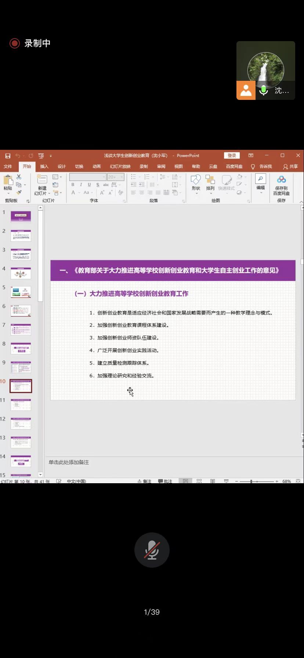304x658 pixels.
Task: Start slideshow from status bar icon
Action: tap(226, 481)
